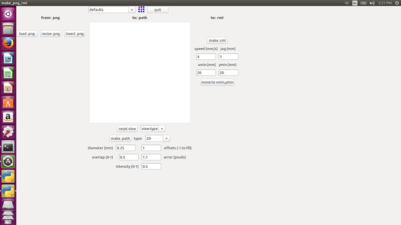Click the 'to: rml' heading

217,17
